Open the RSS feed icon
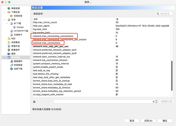The image size is (176, 126). pos(9,39)
